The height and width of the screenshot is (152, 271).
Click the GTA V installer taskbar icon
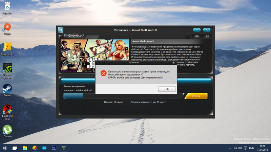tap(64, 148)
